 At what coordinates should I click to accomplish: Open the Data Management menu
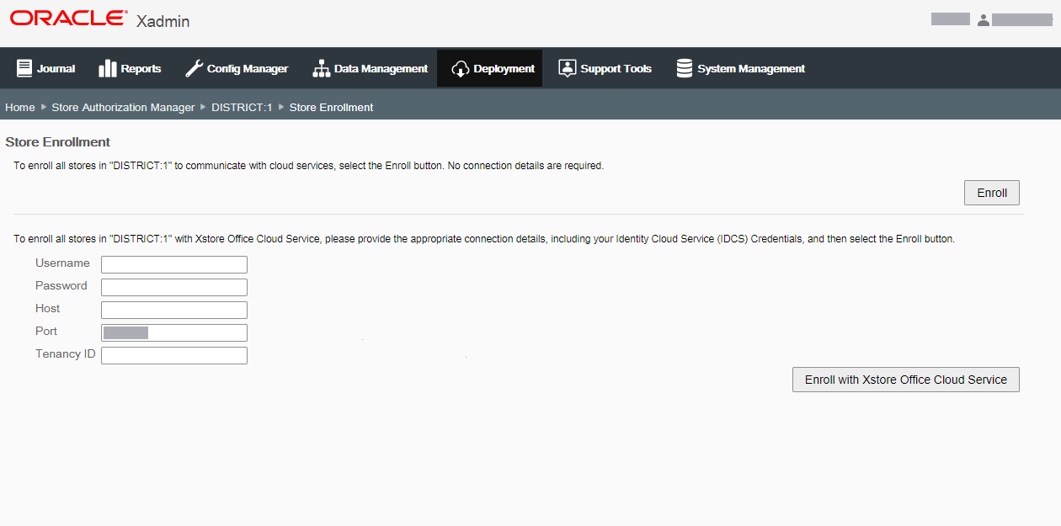[x=370, y=68]
